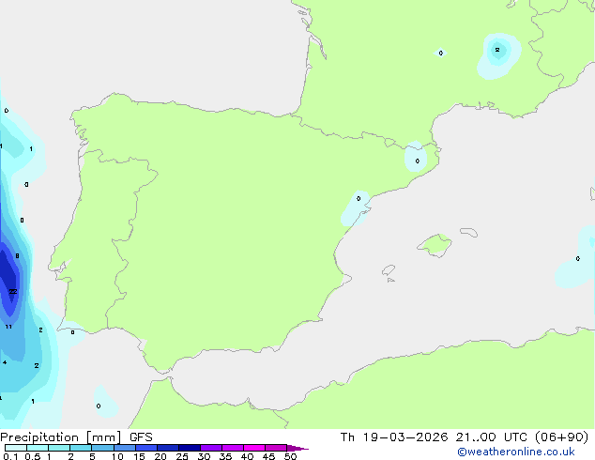The width and height of the screenshot is (595, 460).
Task: Click the '2' precipitation value over France
Action: click(497, 50)
